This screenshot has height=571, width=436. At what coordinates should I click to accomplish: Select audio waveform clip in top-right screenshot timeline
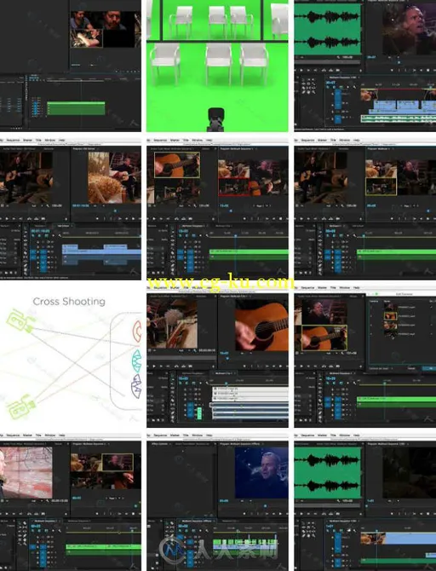pos(399,118)
